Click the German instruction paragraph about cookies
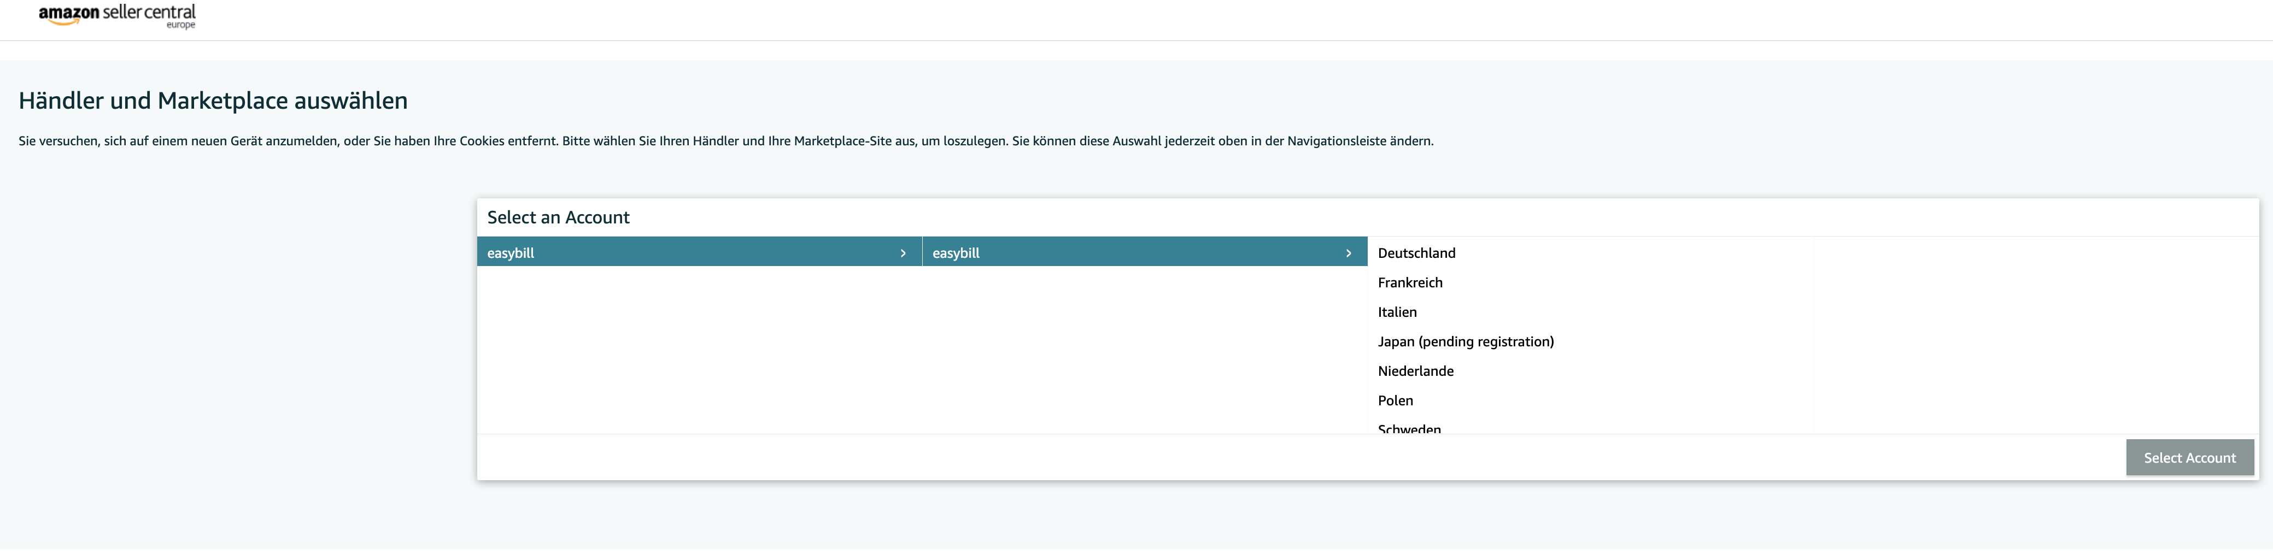The image size is (2273, 555). pos(725,141)
